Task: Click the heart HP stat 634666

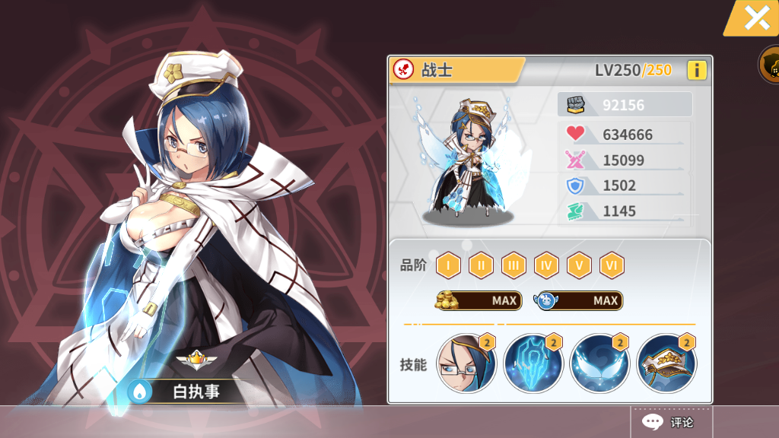Action: click(x=624, y=134)
